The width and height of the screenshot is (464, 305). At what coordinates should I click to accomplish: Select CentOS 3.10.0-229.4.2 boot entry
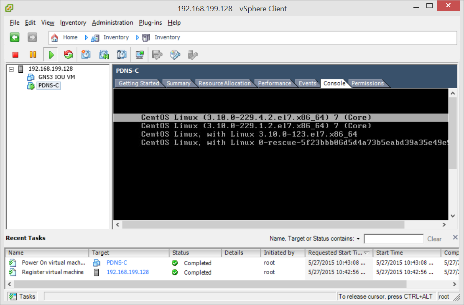click(280, 117)
